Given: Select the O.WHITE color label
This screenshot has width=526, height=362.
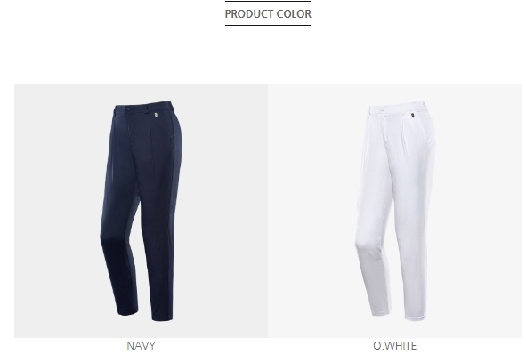Looking at the screenshot, I should [x=395, y=346].
